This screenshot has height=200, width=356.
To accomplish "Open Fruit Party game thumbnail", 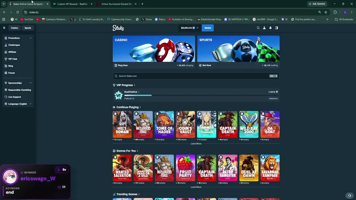I will click(x=185, y=168).
